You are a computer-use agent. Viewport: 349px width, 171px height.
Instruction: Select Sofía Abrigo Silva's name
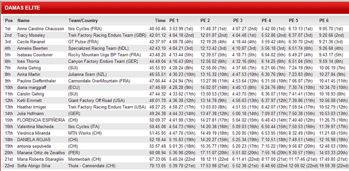34,166
